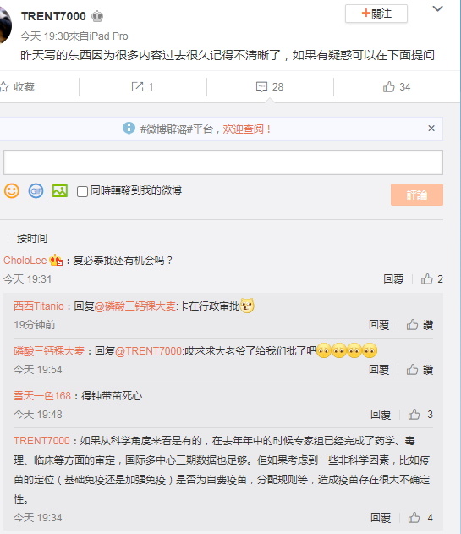Open the 欢迎查阅 link
461x534 pixels.
(x=246, y=129)
